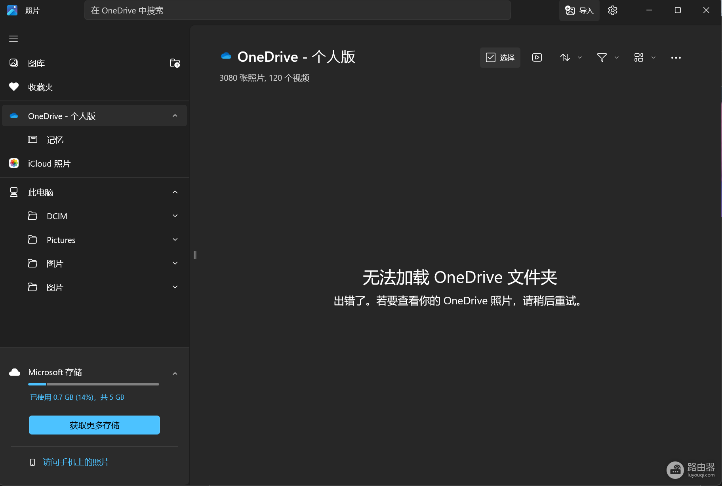Click the 记忆 memories card icon
The height and width of the screenshot is (486, 722).
(32, 139)
